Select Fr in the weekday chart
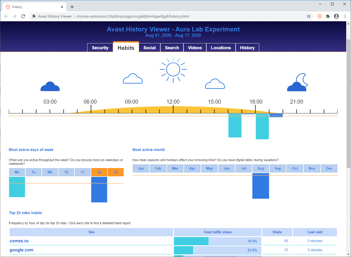Screen dimensions: 351x257 point(83,172)
